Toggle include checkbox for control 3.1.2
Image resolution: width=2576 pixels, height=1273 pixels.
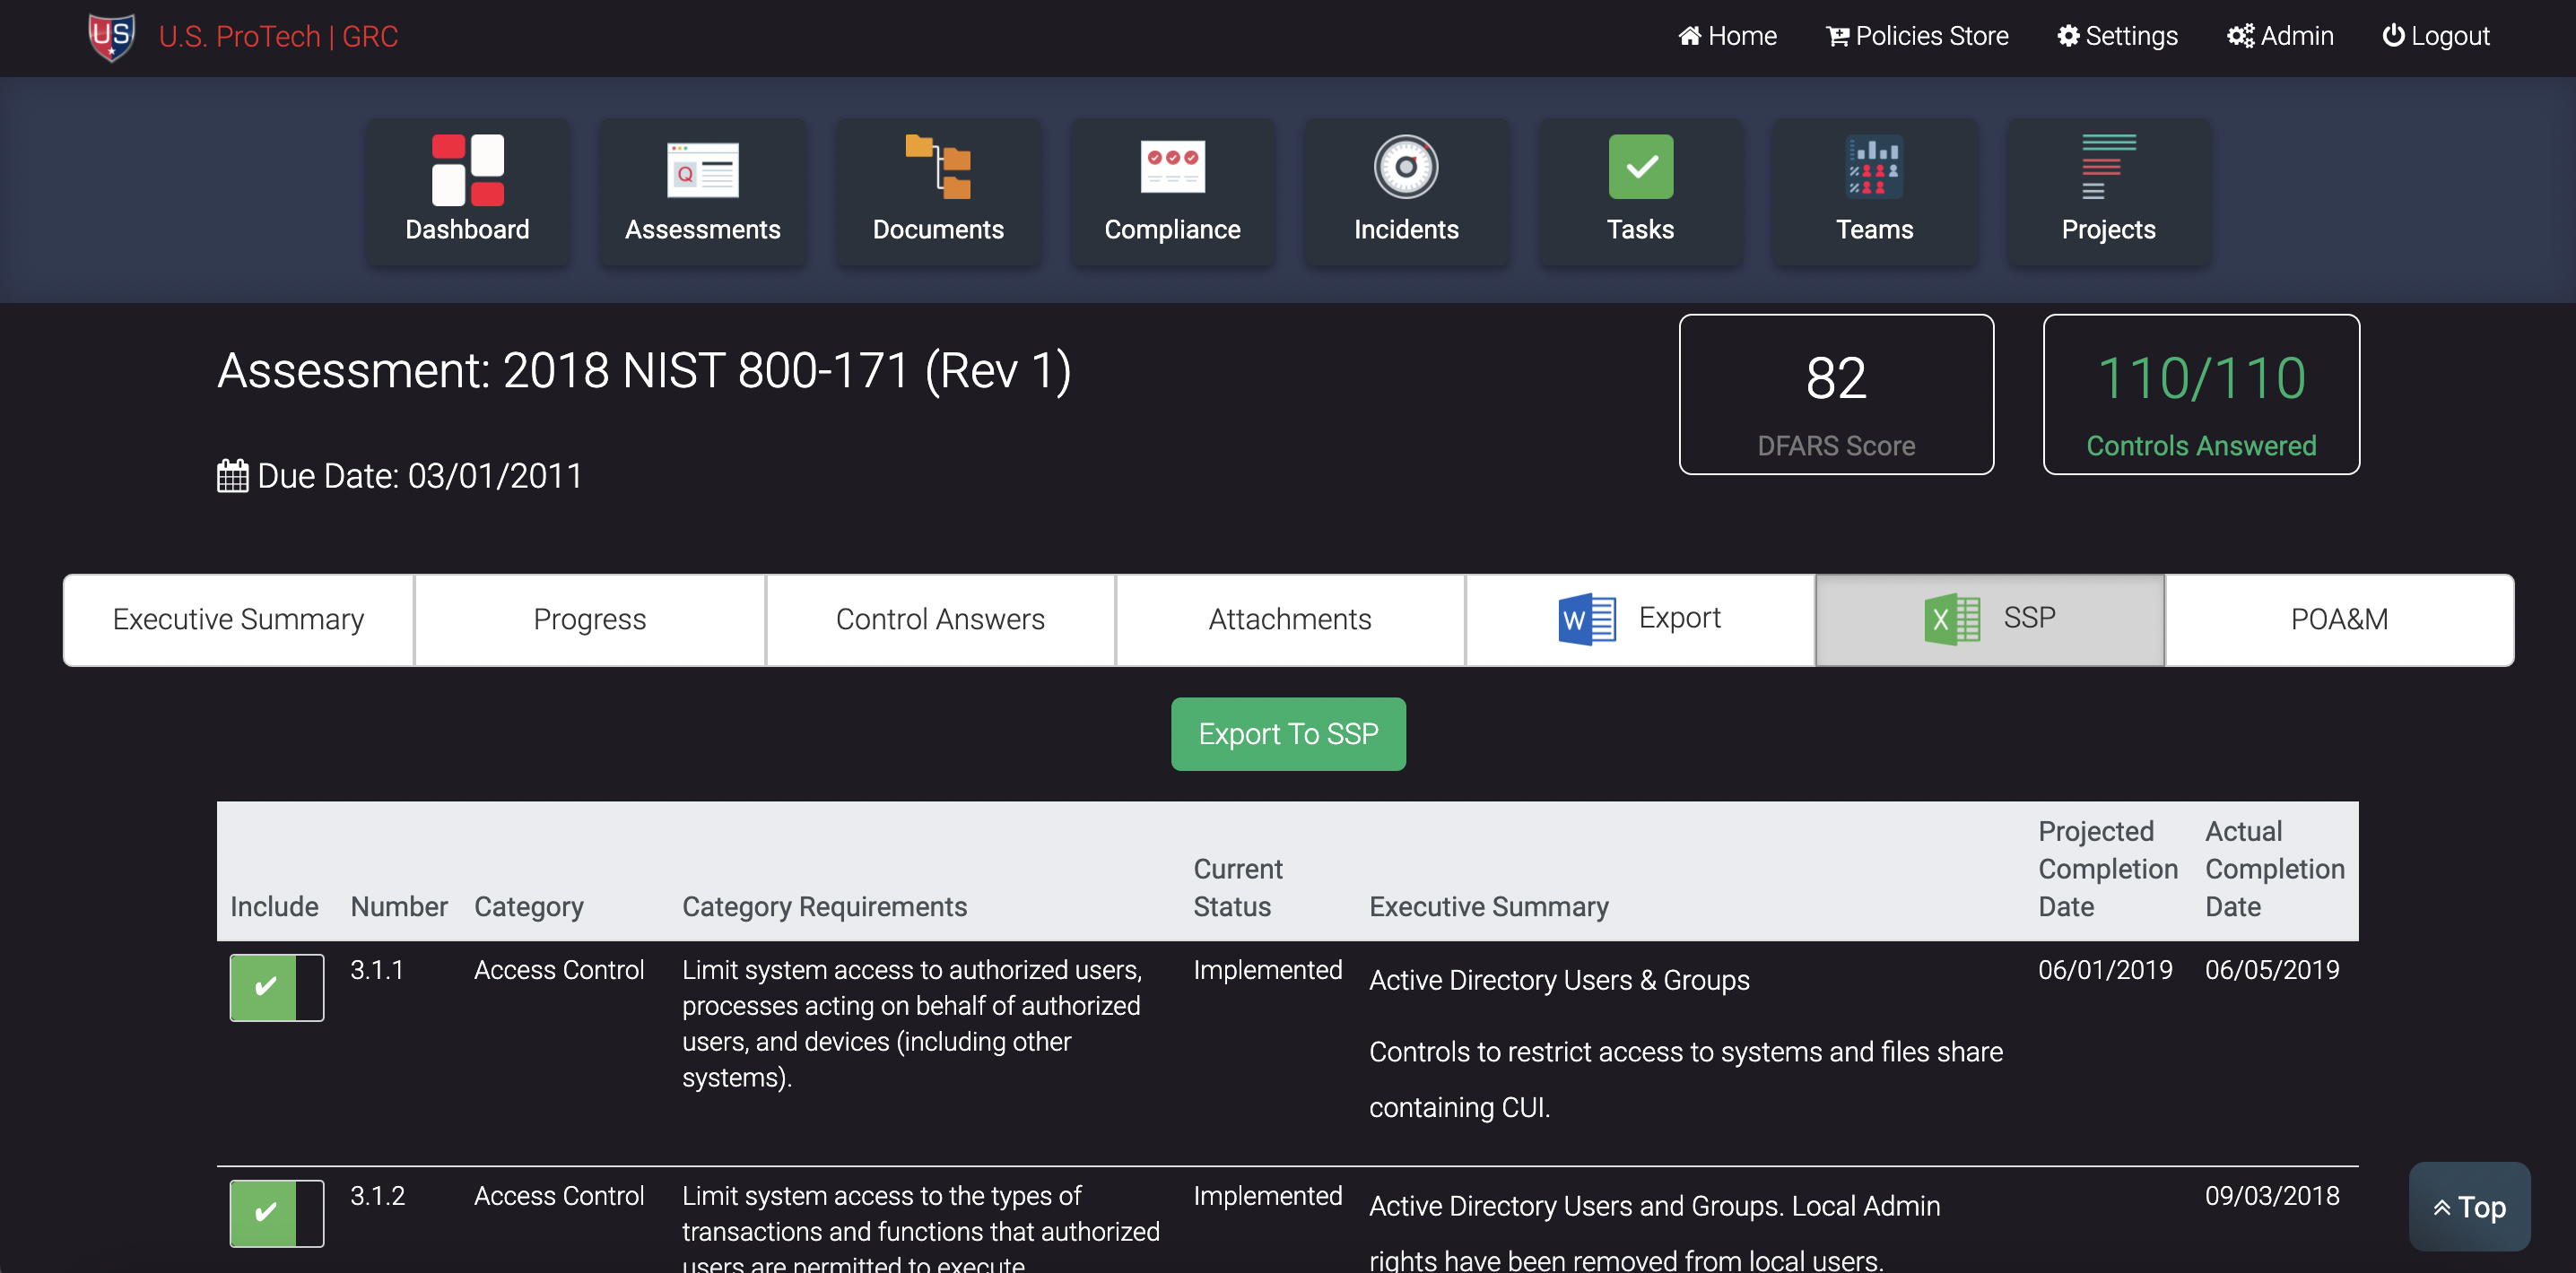point(276,1213)
